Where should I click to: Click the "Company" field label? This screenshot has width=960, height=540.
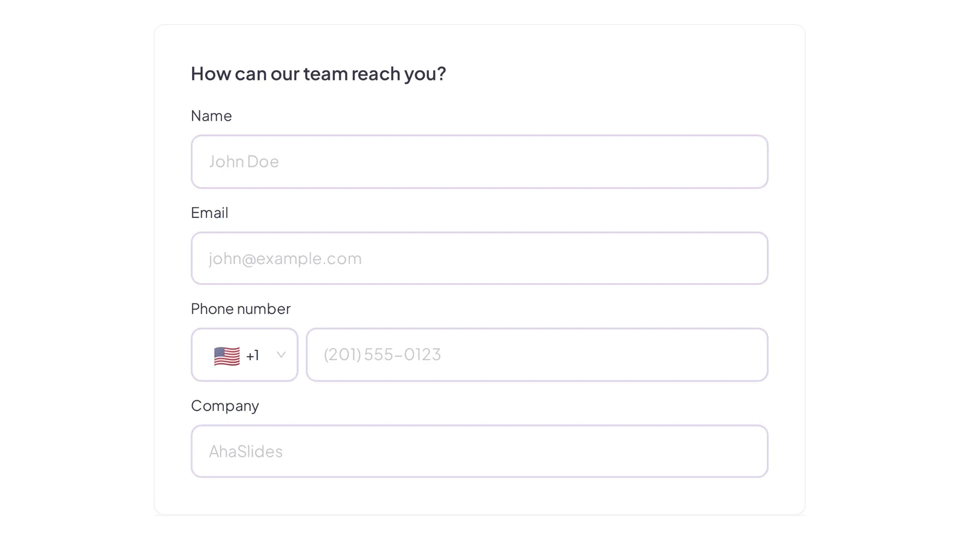pyautogui.click(x=225, y=406)
